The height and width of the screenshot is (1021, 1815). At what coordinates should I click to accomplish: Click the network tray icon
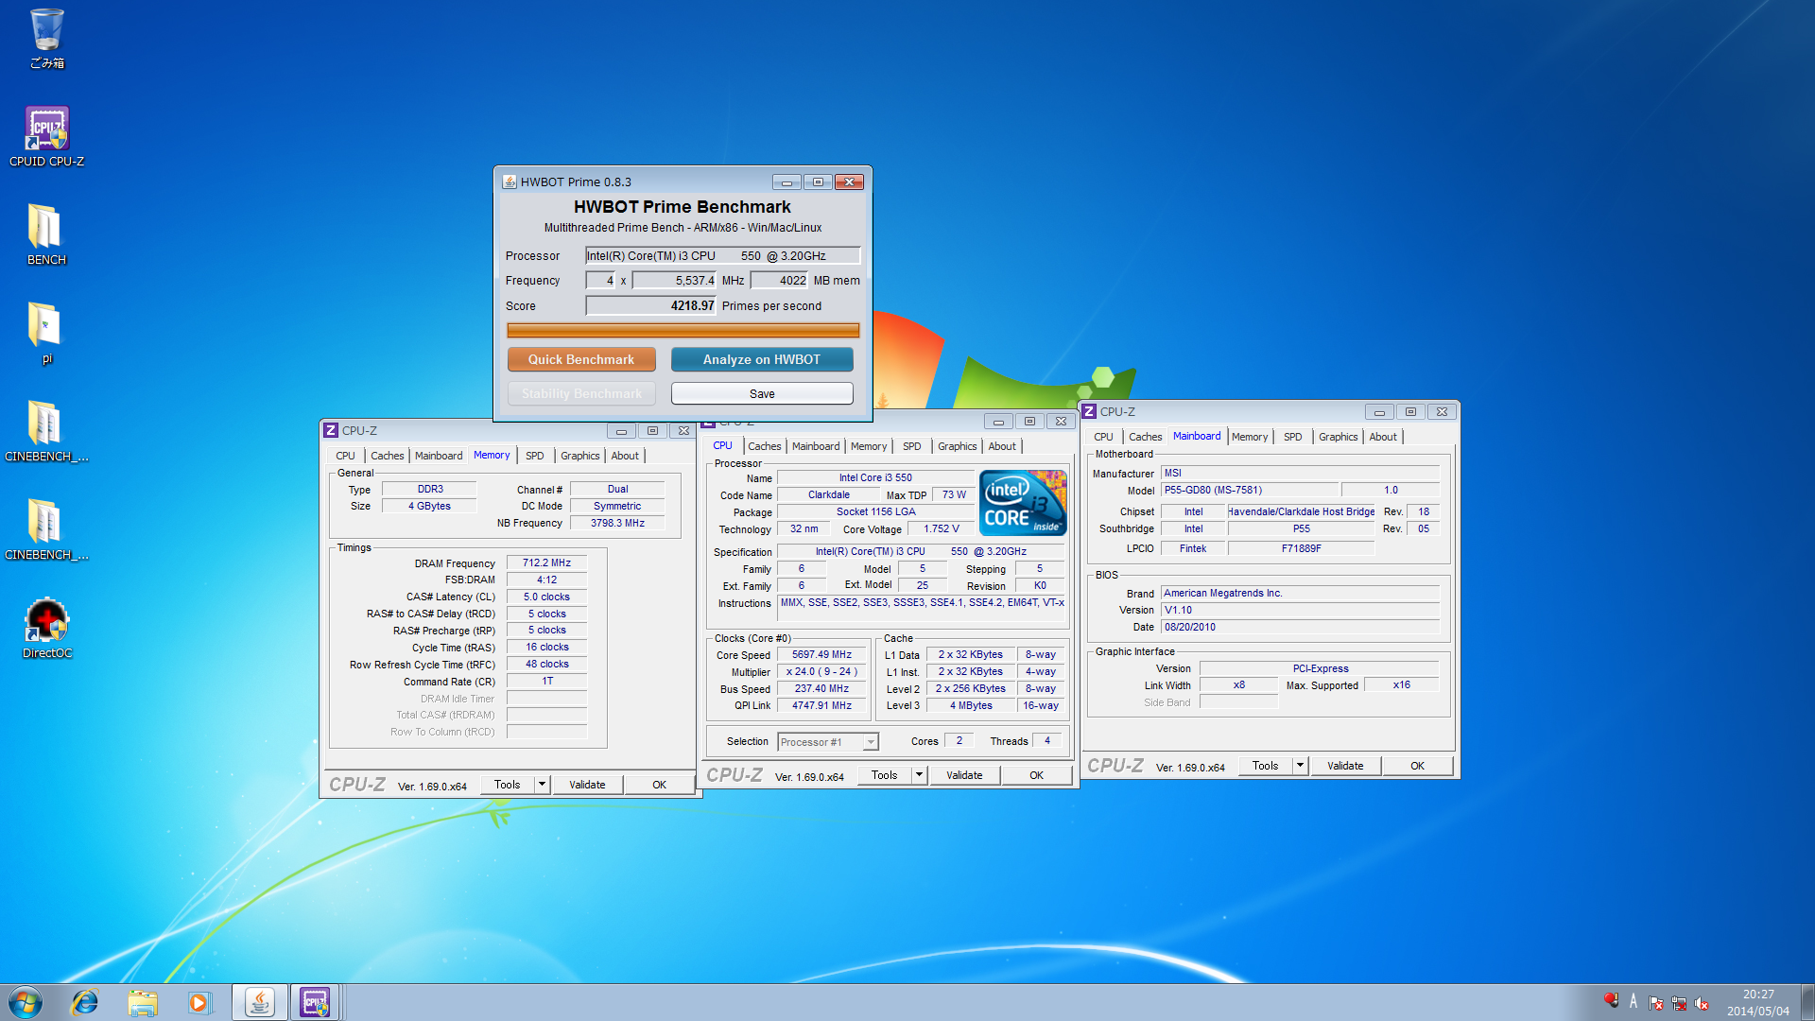point(1679,1004)
